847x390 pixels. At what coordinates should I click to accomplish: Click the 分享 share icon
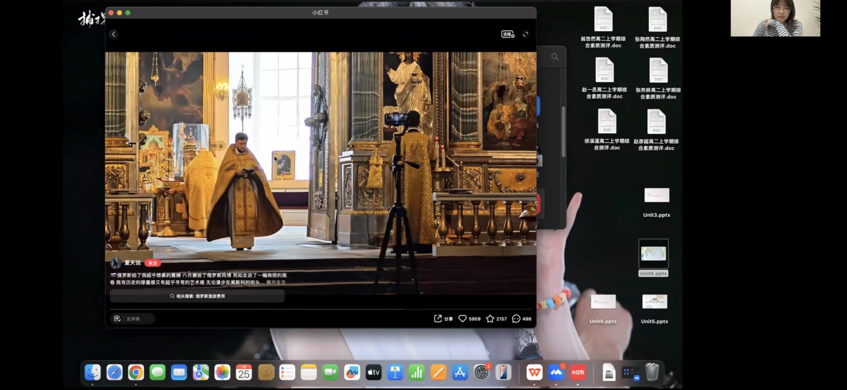[x=438, y=319]
